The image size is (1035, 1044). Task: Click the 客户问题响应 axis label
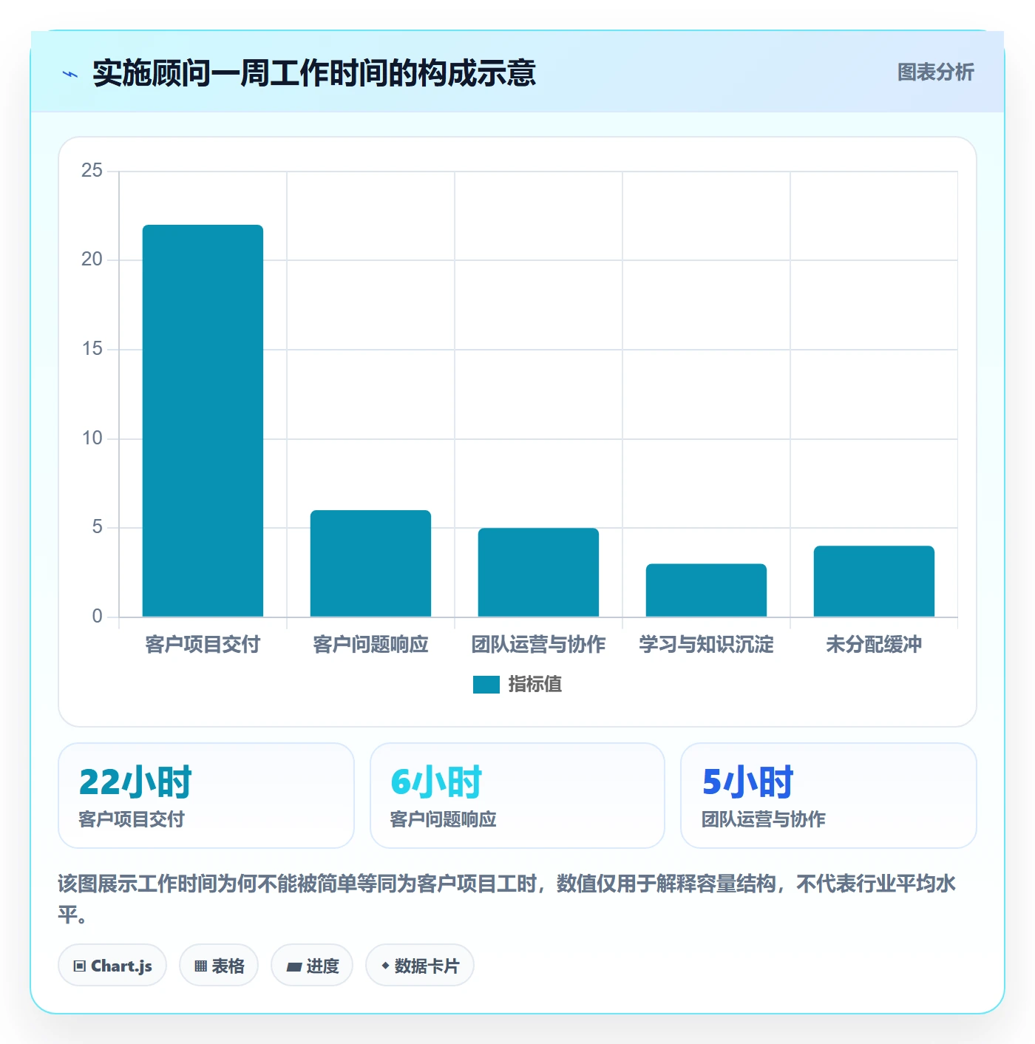coord(370,645)
